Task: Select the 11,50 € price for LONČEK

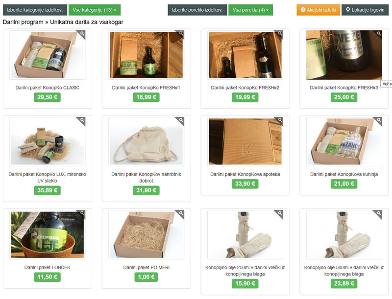Action: point(47,277)
